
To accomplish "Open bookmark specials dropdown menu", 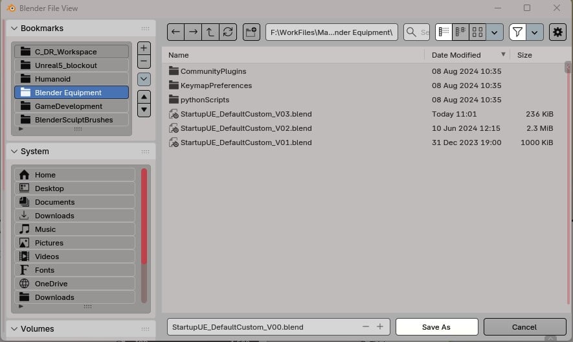I will tap(144, 79).
